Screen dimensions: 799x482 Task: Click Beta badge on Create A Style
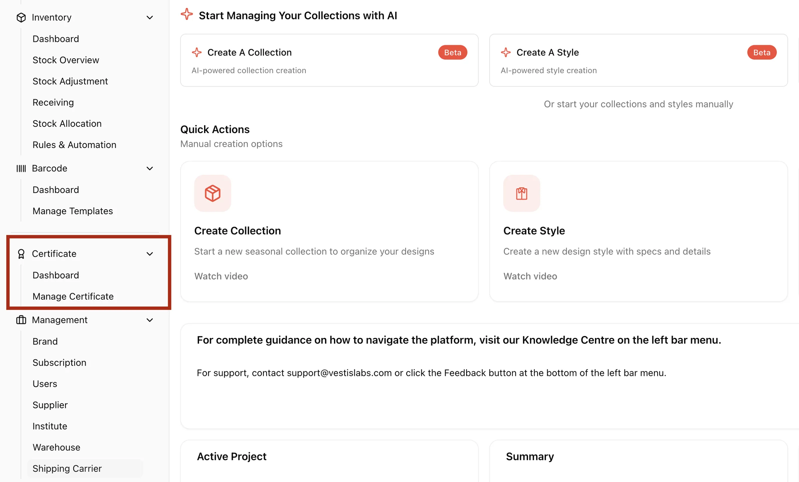pyautogui.click(x=762, y=52)
